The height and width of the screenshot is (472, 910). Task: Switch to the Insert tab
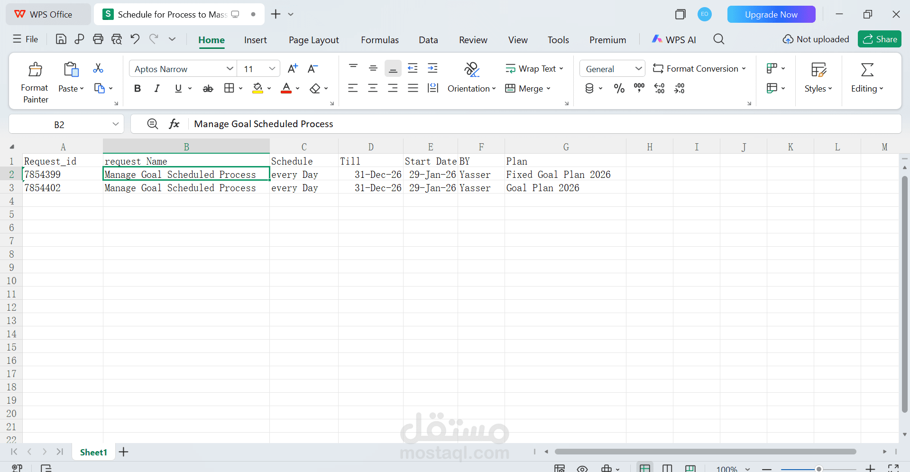[256, 40]
